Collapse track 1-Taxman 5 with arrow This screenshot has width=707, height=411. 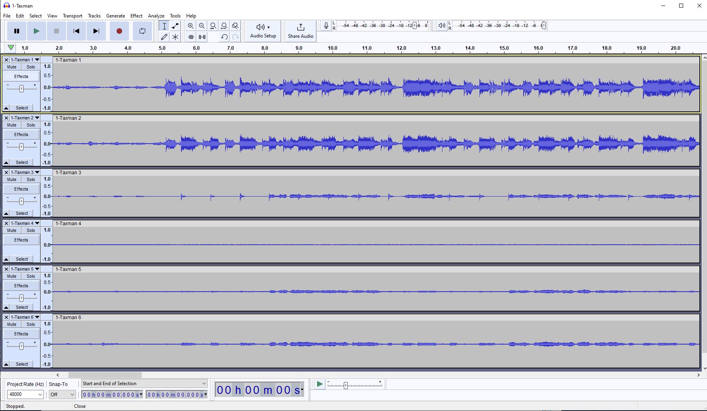point(6,307)
